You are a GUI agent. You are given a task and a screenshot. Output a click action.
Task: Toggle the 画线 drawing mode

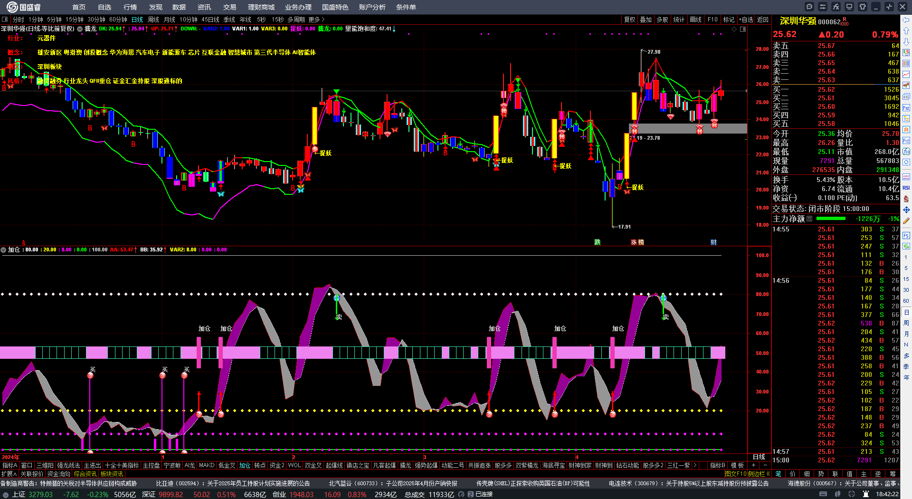pyautogui.click(x=695, y=19)
